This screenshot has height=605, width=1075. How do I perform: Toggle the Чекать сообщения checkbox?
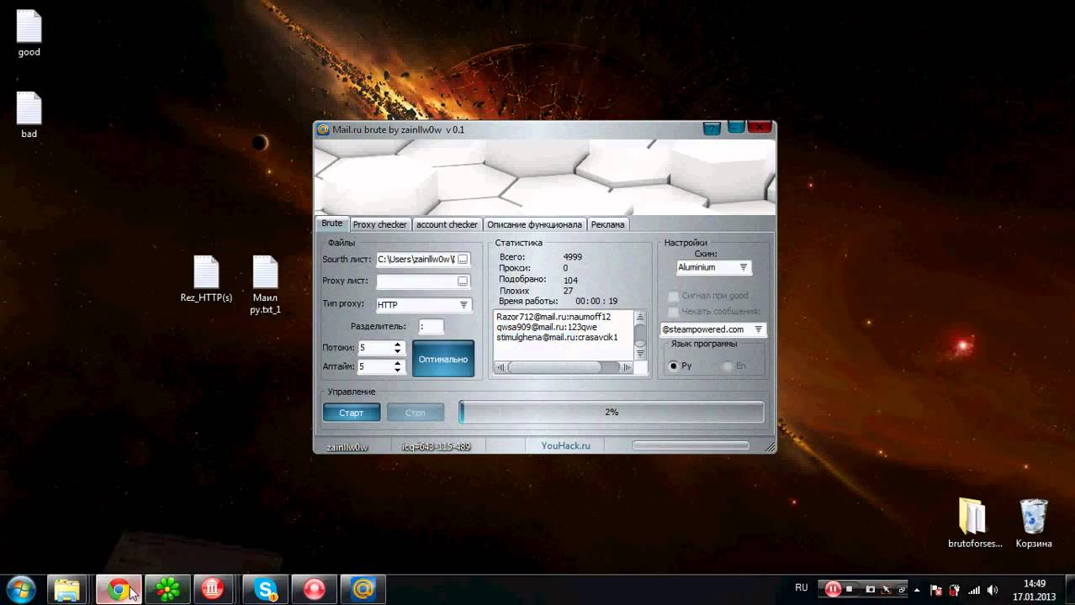pyautogui.click(x=673, y=311)
